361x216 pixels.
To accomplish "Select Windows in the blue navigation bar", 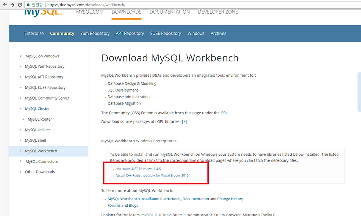I will tap(196, 33).
